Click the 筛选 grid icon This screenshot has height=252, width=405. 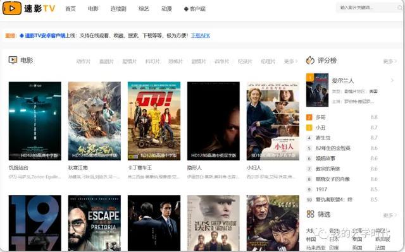pos(310,214)
